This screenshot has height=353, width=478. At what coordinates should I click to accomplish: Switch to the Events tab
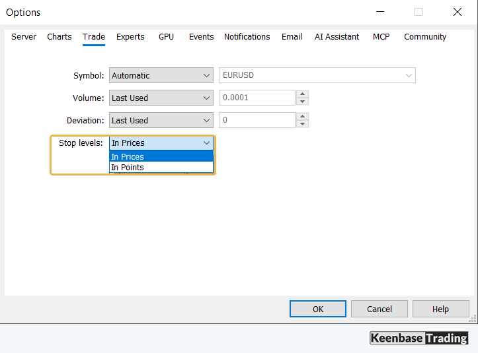pyautogui.click(x=201, y=37)
